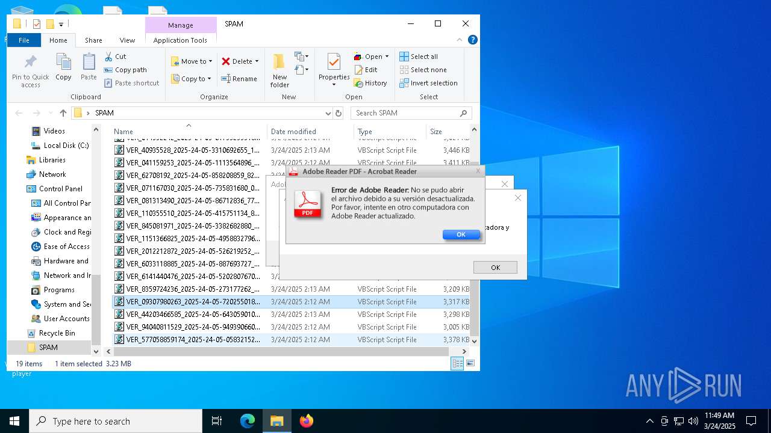Click Invert selection in ribbon
This screenshot has height=433, width=771.
click(428, 83)
